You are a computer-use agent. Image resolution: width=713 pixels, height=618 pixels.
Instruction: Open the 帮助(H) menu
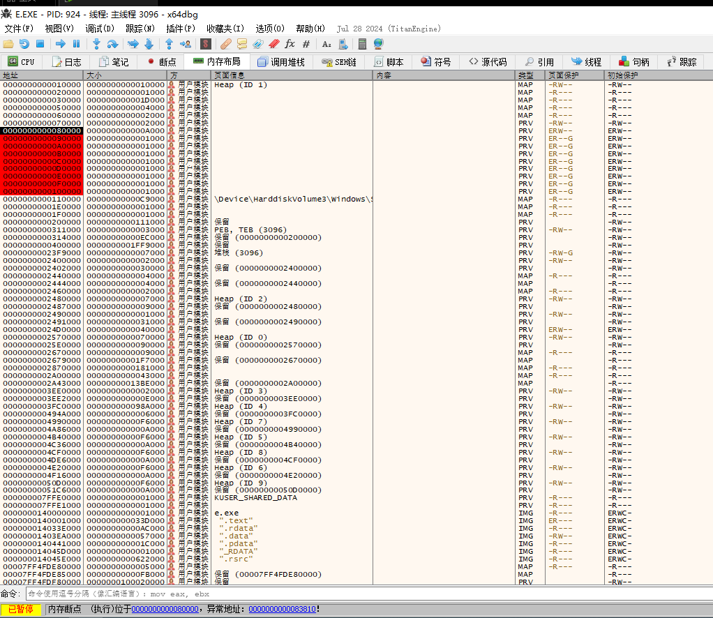point(310,29)
